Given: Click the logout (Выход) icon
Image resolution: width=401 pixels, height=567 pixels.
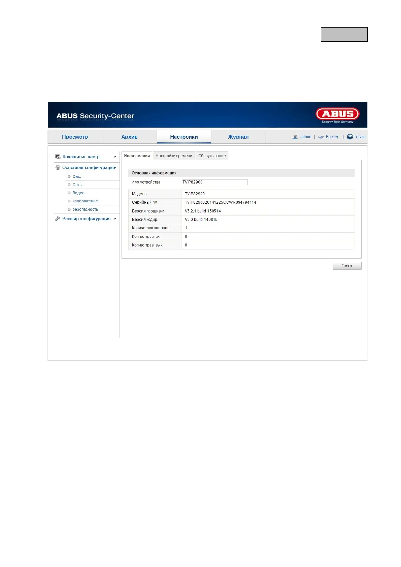Looking at the screenshot, I should 321,137.
